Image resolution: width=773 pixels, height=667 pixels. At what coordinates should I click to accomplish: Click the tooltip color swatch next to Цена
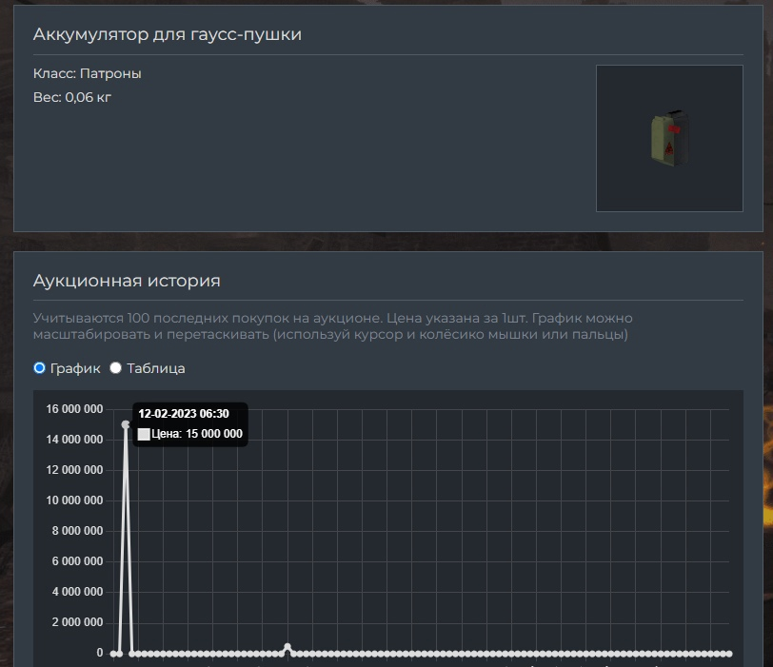point(144,434)
